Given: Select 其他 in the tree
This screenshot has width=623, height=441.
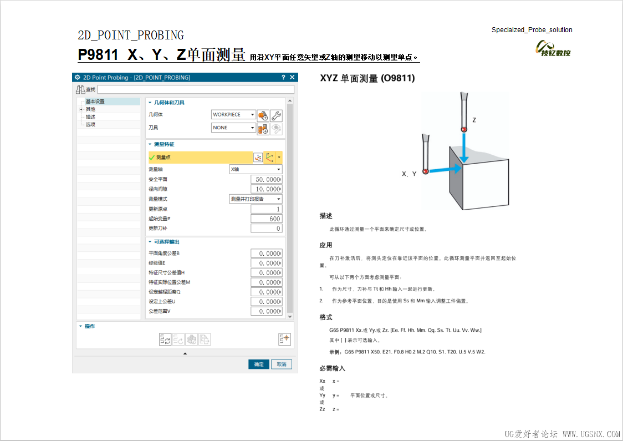Looking at the screenshot, I should [90, 109].
